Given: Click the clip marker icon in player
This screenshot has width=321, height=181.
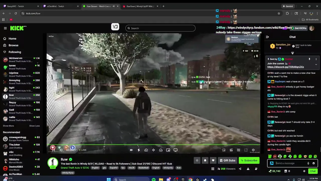Looking at the screenshot, I should click(x=153, y=150).
